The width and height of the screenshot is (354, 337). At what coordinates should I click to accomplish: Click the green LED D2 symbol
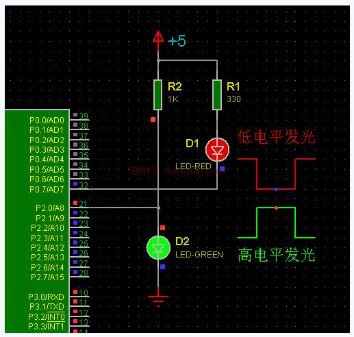point(158,247)
